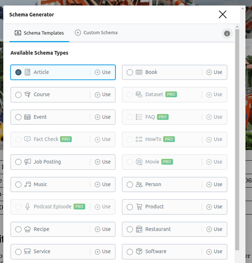This screenshot has width=252, height=263.
Task: Select the Service radio button
Action: tap(18, 252)
